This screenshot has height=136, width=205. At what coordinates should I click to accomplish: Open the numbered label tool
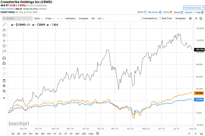(4, 46)
